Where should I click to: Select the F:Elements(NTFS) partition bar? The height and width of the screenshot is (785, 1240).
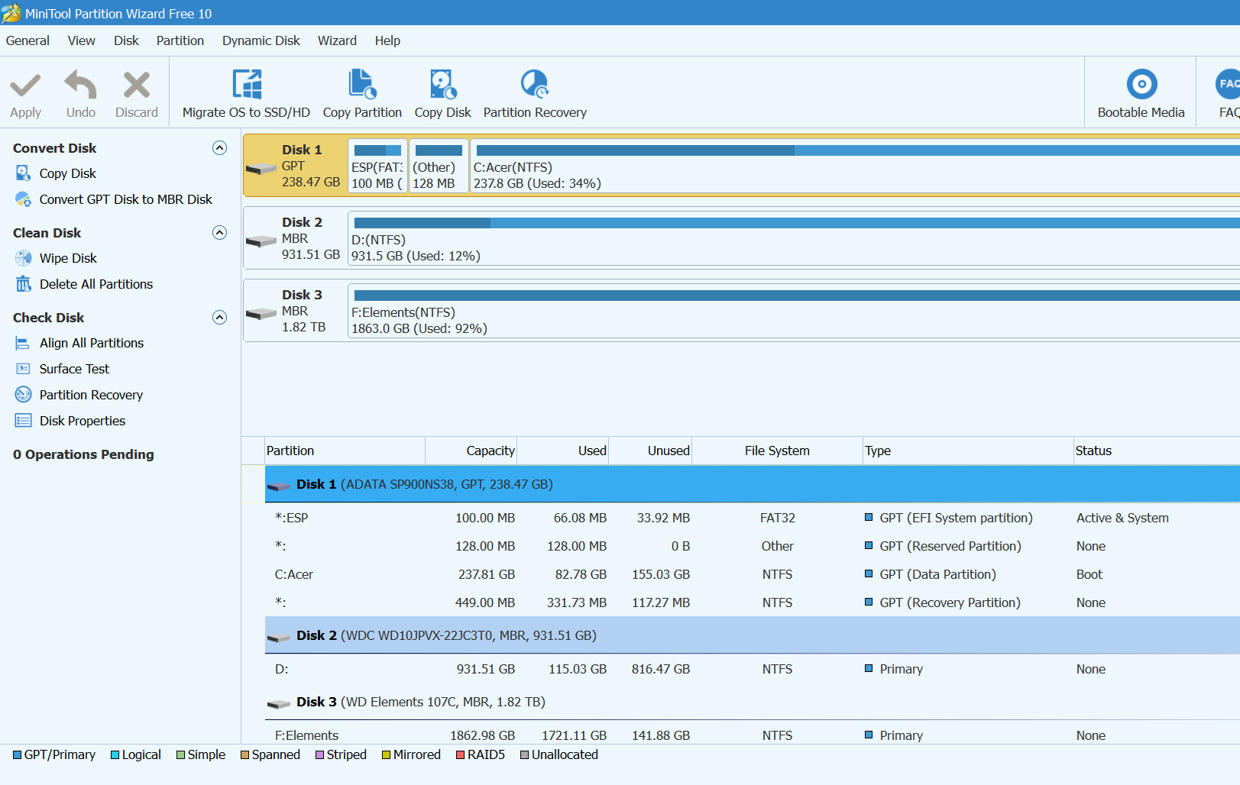(x=794, y=311)
